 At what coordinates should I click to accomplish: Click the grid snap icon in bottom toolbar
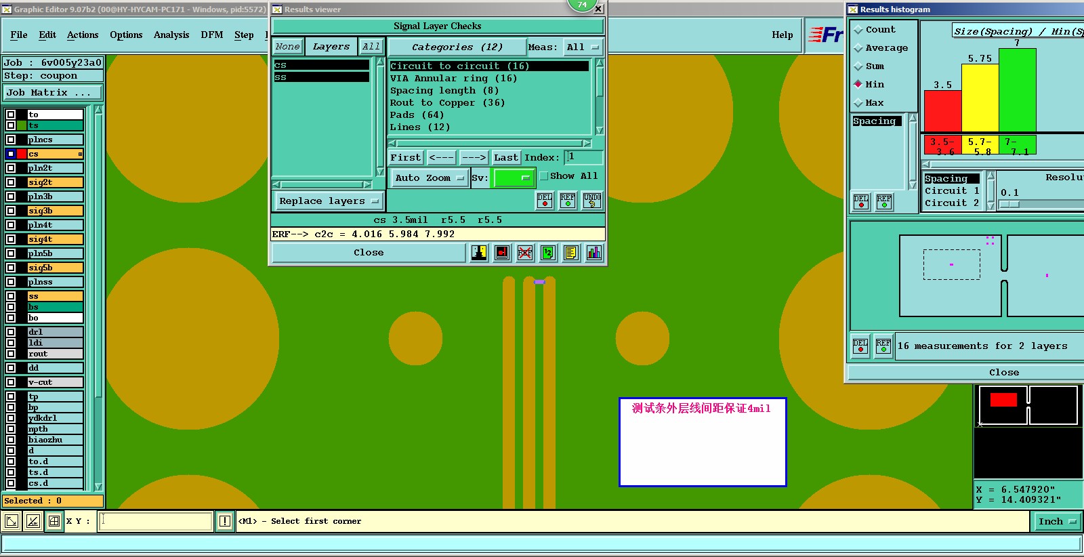[54, 521]
